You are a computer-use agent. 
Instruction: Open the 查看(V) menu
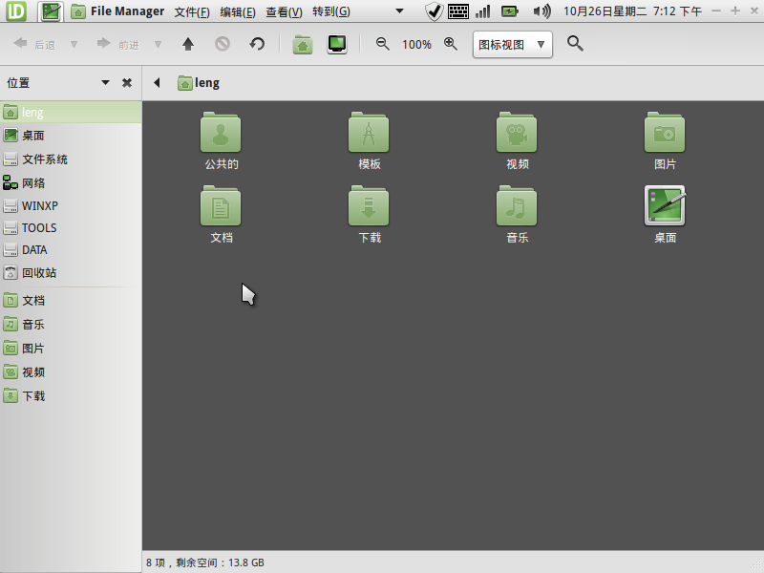click(x=284, y=11)
